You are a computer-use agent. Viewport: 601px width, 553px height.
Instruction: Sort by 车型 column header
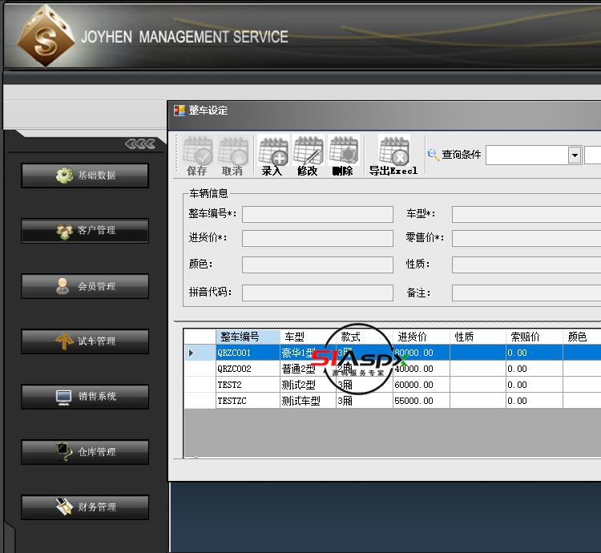(308, 337)
